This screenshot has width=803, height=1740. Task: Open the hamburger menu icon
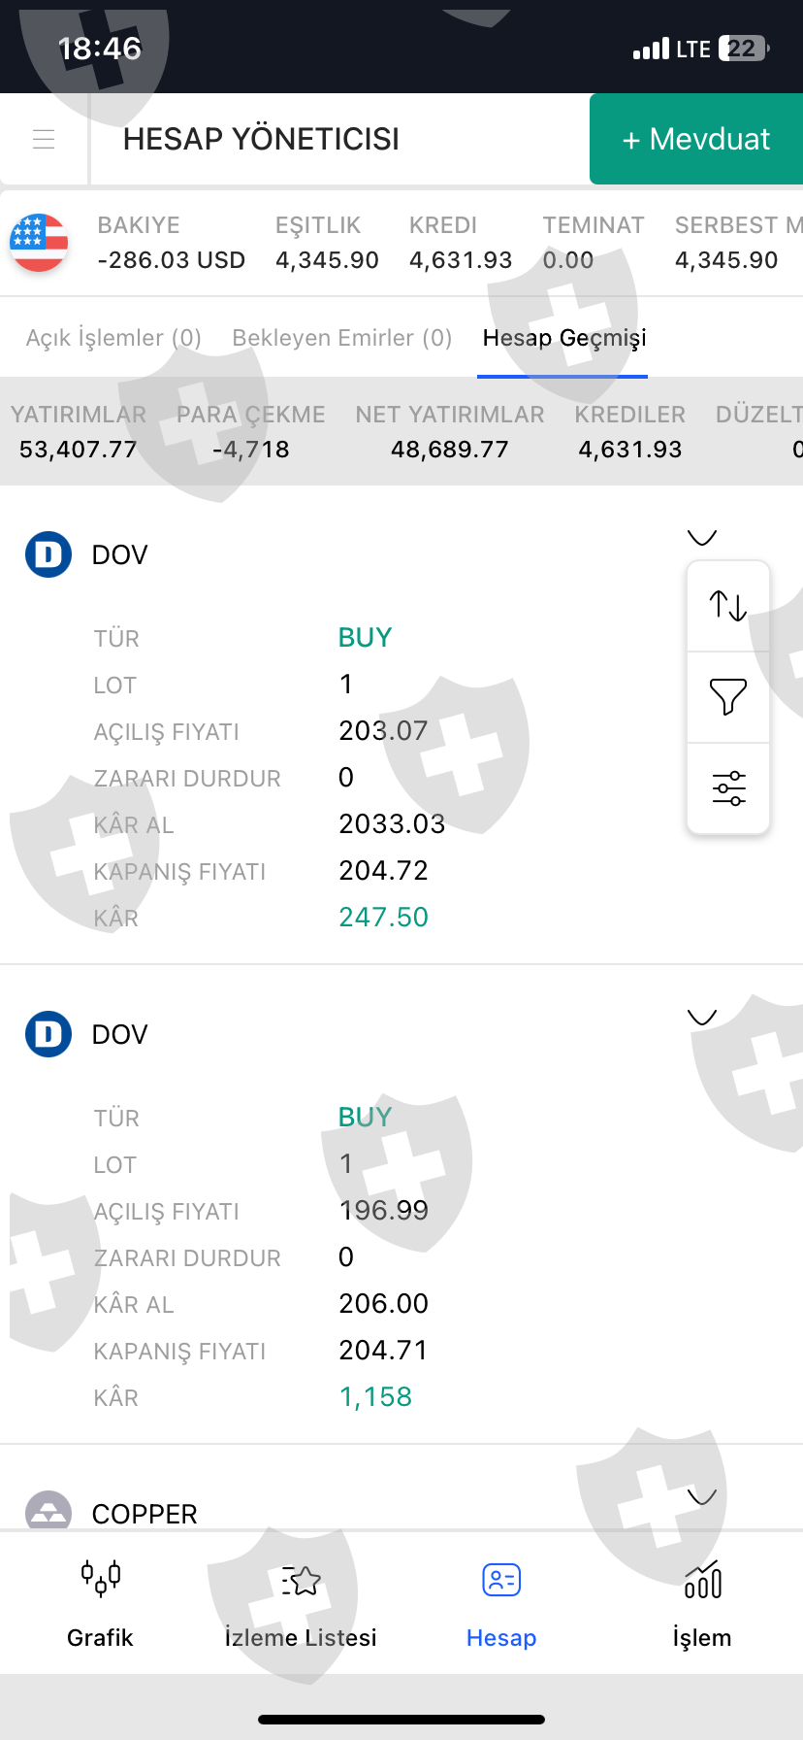click(x=44, y=139)
